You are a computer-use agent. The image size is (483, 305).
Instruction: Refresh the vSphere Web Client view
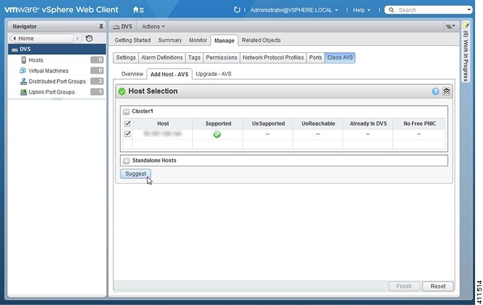(237, 10)
